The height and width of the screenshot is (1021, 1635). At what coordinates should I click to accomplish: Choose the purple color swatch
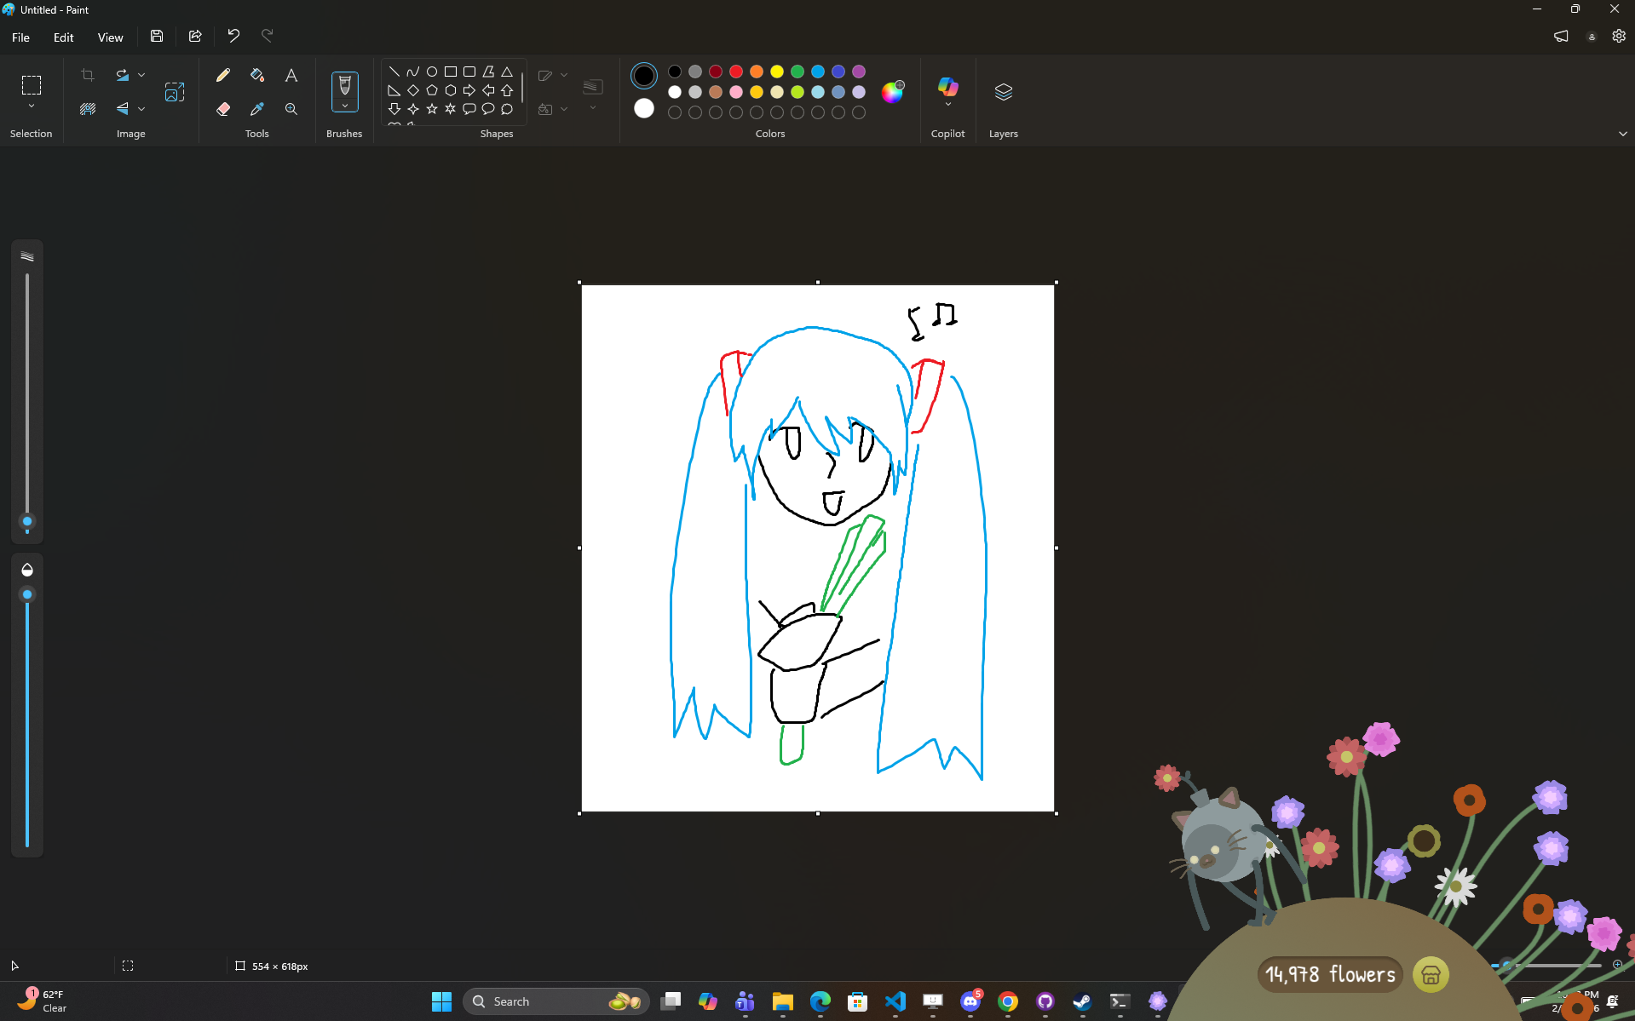point(859,72)
